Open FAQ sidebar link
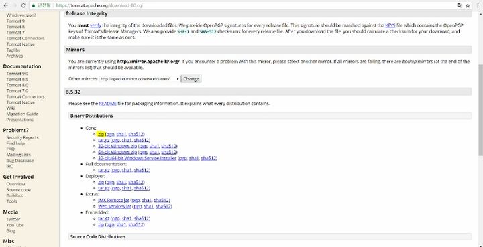This screenshot has width=483, height=247. tap(11, 149)
